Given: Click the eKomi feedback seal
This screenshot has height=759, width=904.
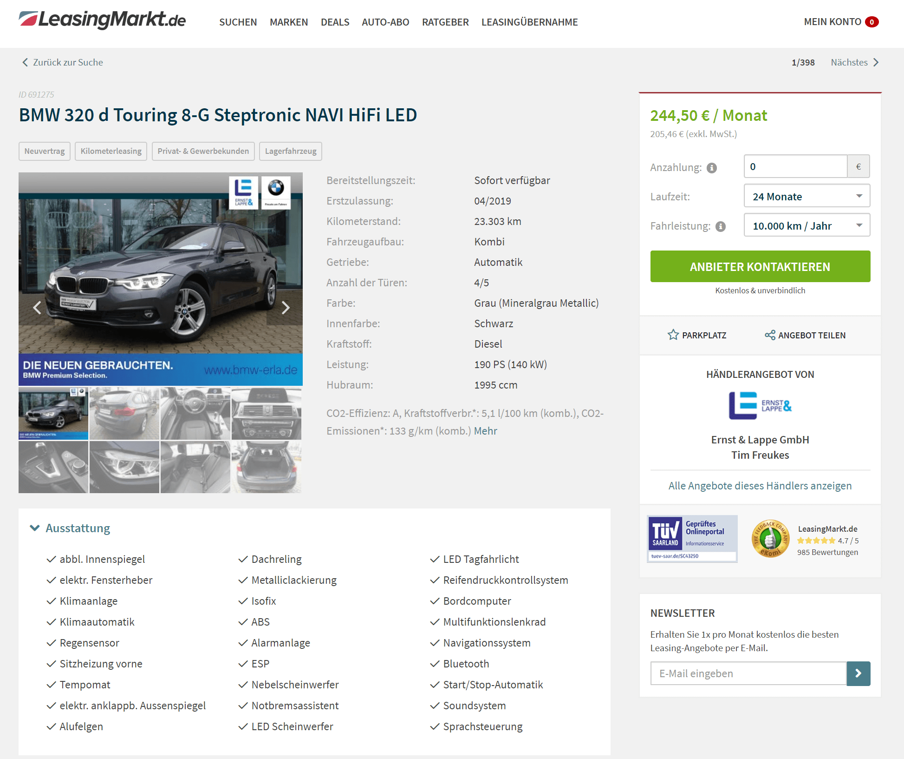Looking at the screenshot, I should (x=770, y=539).
